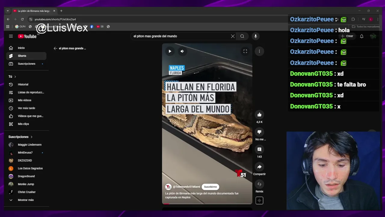Viewport: 385px width, 217px height.
Task: Reload the browser page
Action: click(22, 19)
